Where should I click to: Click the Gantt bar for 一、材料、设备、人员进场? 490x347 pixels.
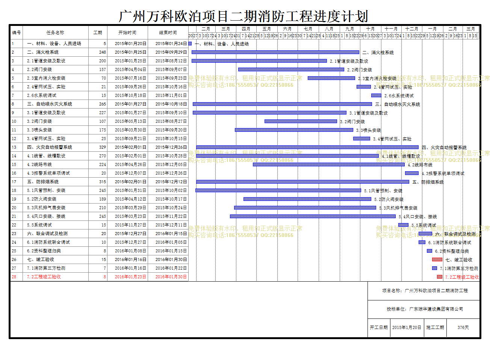tap(190, 44)
